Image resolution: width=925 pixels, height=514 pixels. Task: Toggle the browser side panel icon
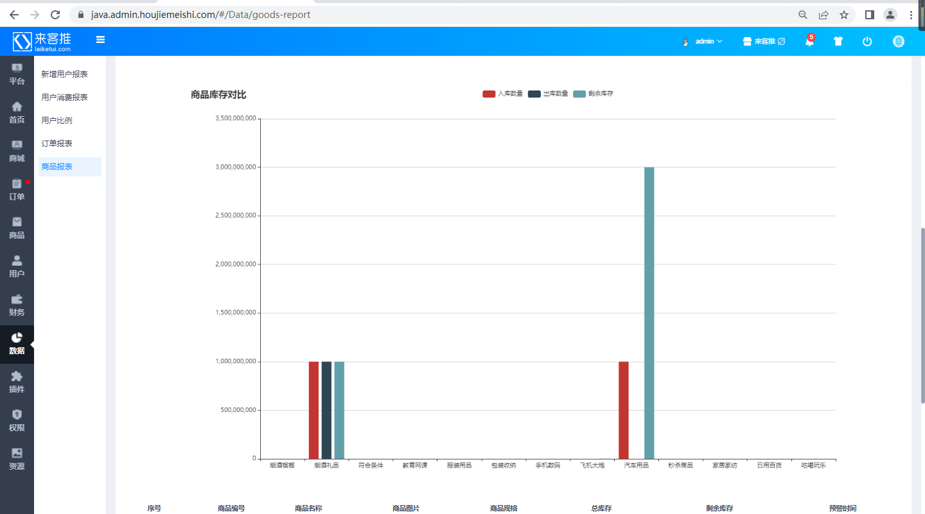point(870,14)
